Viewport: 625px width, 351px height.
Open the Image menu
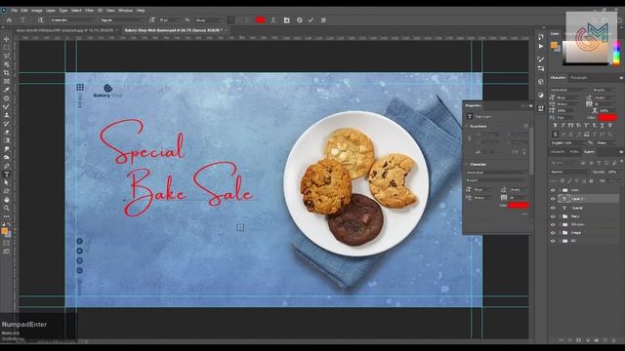37,11
